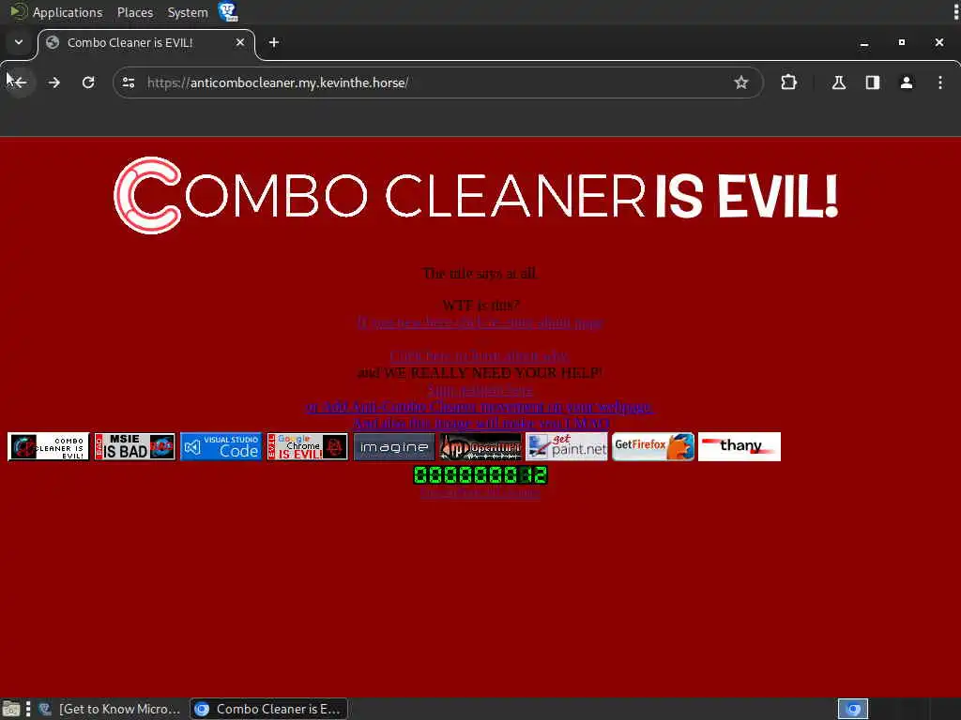The width and height of the screenshot is (961, 720).
Task: Open the Places menu
Action: (135, 12)
